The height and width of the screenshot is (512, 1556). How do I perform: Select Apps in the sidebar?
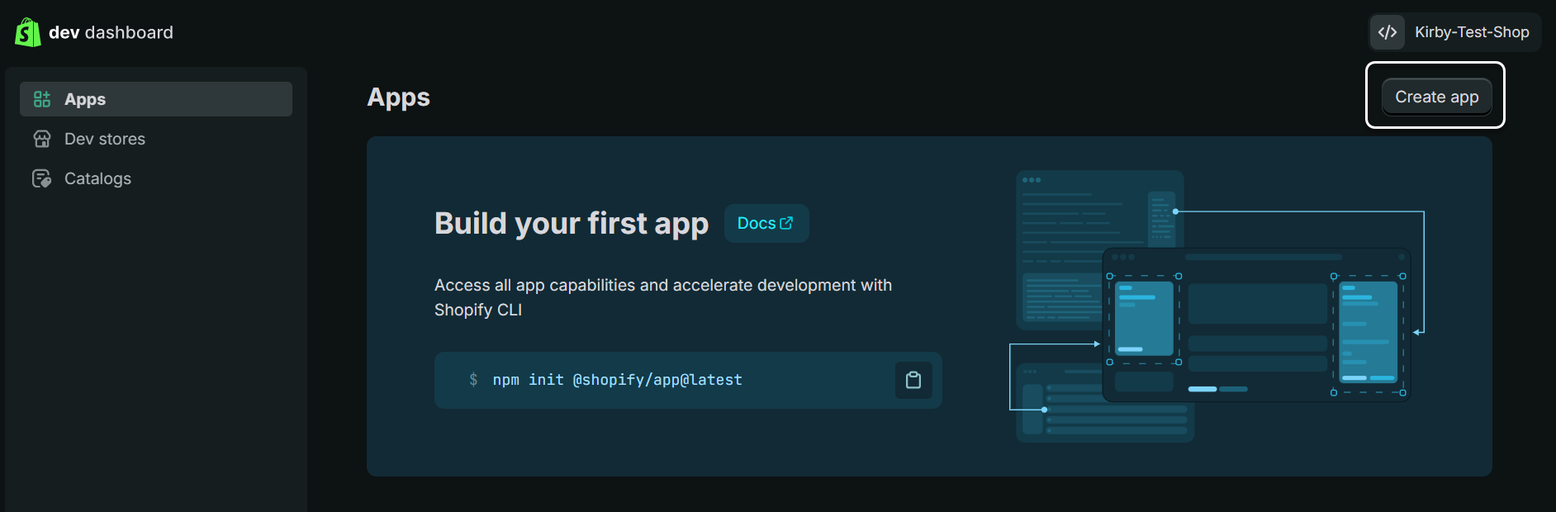(x=156, y=99)
